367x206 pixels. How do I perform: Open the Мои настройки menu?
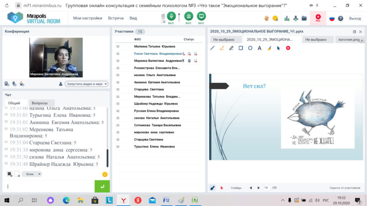[88, 18]
